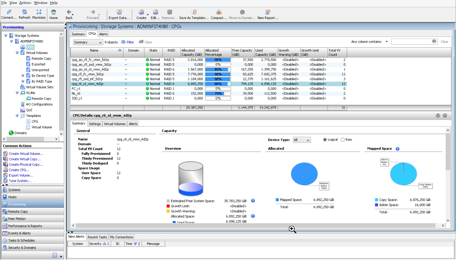Open the Performance & Reports section
Viewport: 456px width, 260px height.
pyautogui.click(x=25, y=226)
